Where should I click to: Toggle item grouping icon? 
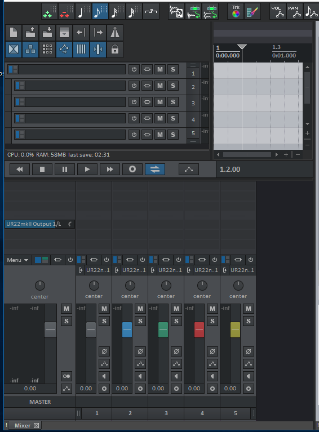30,50
